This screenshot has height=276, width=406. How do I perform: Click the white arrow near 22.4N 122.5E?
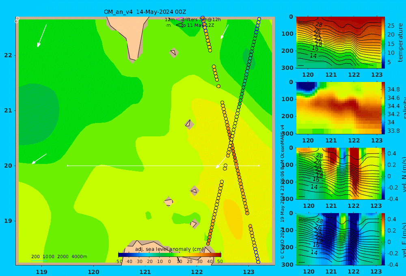[225, 32]
